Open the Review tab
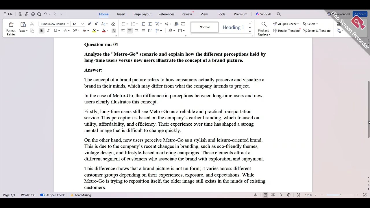 point(186,14)
